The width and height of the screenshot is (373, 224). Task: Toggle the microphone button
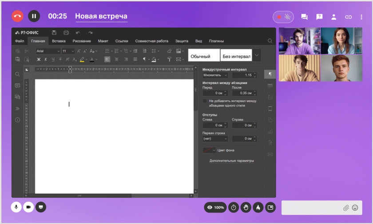click(16, 207)
